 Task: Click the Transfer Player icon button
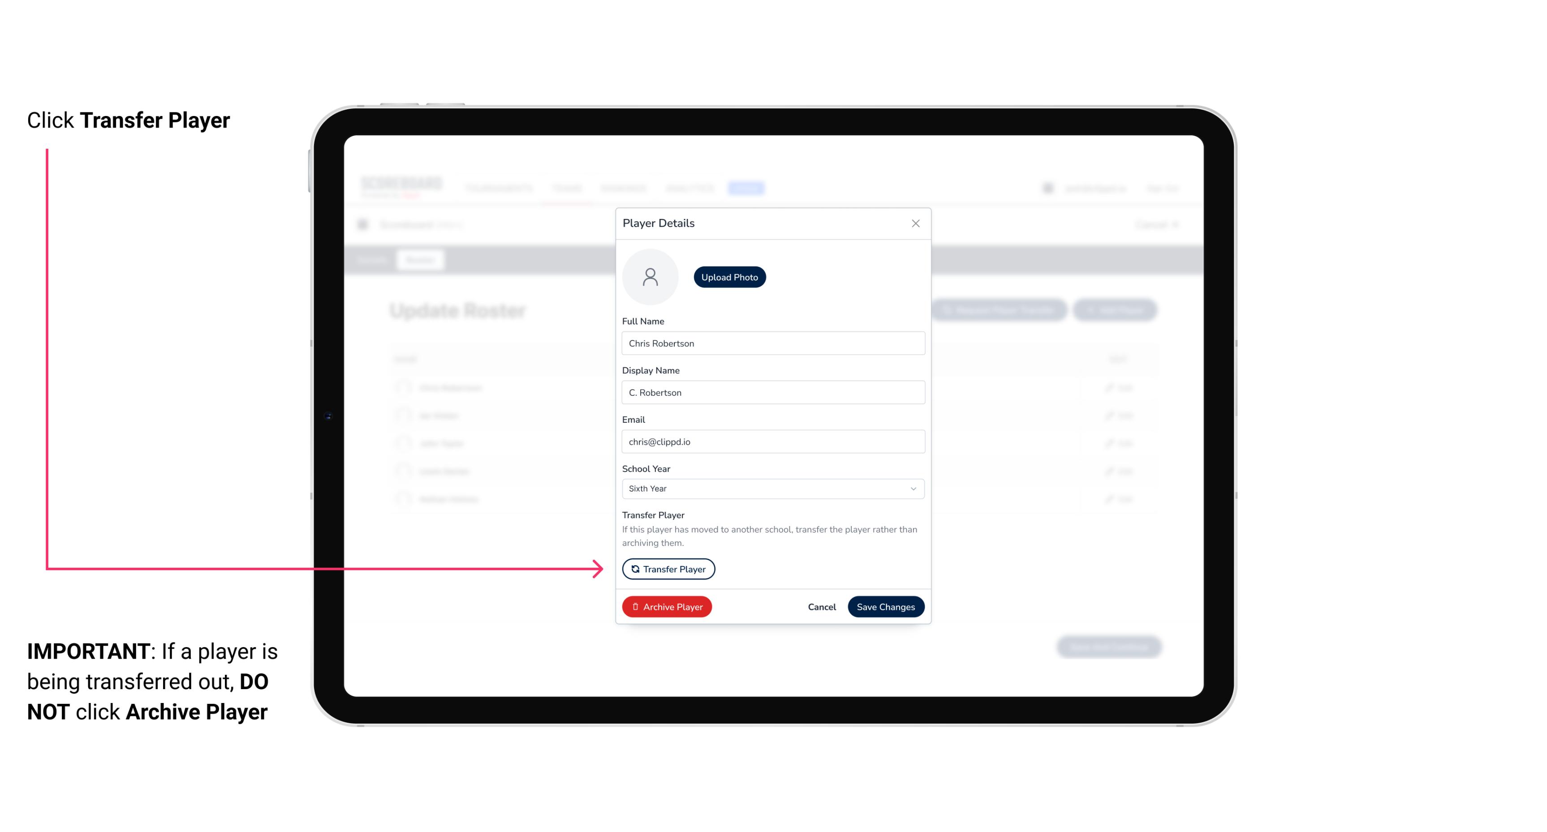[x=668, y=569]
